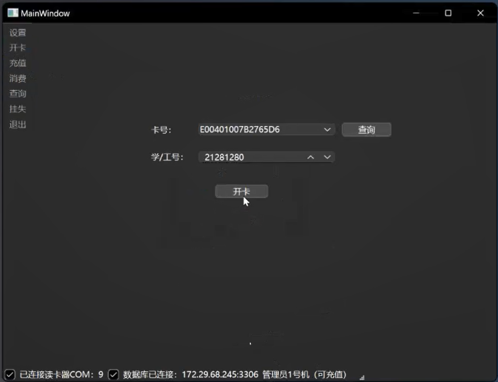Maximize the MainWindow window

[448, 13]
